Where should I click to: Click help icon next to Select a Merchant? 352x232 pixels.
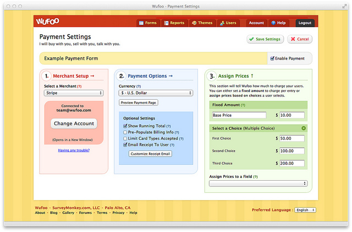click(79, 87)
